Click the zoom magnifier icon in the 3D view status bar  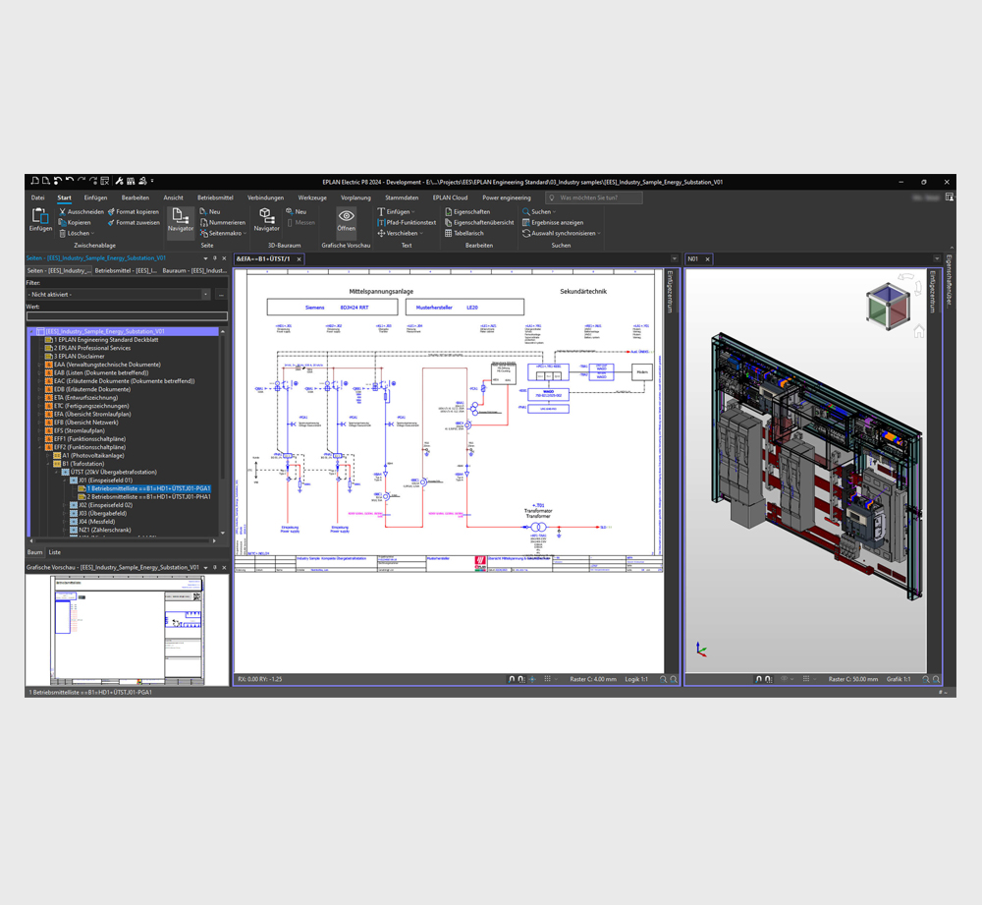(x=926, y=679)
